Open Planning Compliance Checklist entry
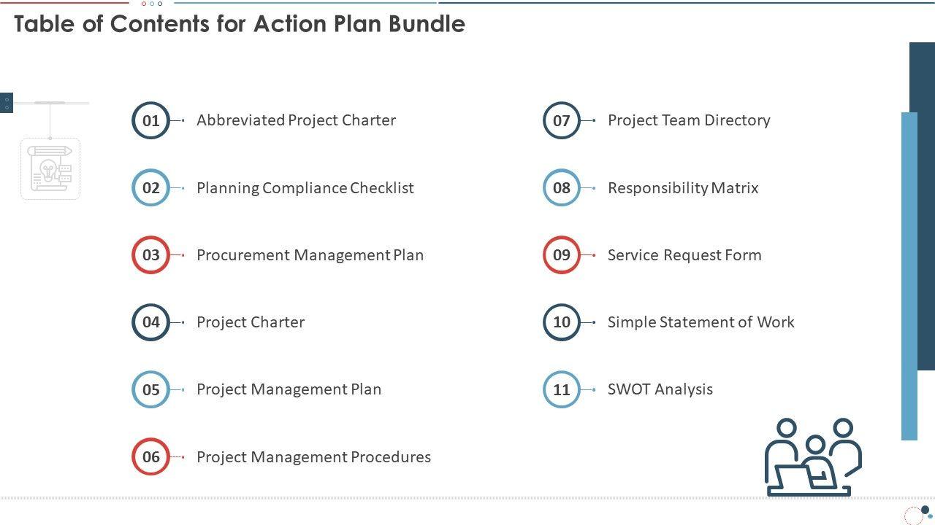935x525 pixels. pos(305,188)
